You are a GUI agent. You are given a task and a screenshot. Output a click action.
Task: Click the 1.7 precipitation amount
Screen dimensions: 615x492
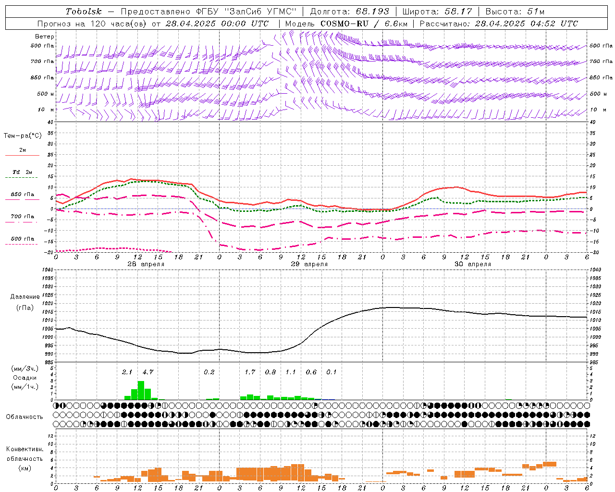coord(250,372)
